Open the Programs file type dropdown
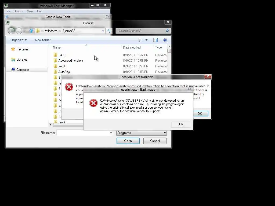Image resolution: width=275 pixels, height=206 pixels. tap(141, 133)
